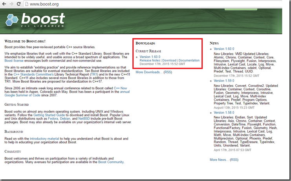Open the RSS feed beside More Downloads
This screenshot has width=291, height=181.
pyautogui.click(x=168, y=72)
